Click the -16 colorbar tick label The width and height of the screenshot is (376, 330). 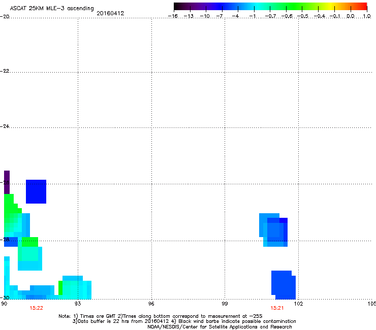tap(173, 16)
